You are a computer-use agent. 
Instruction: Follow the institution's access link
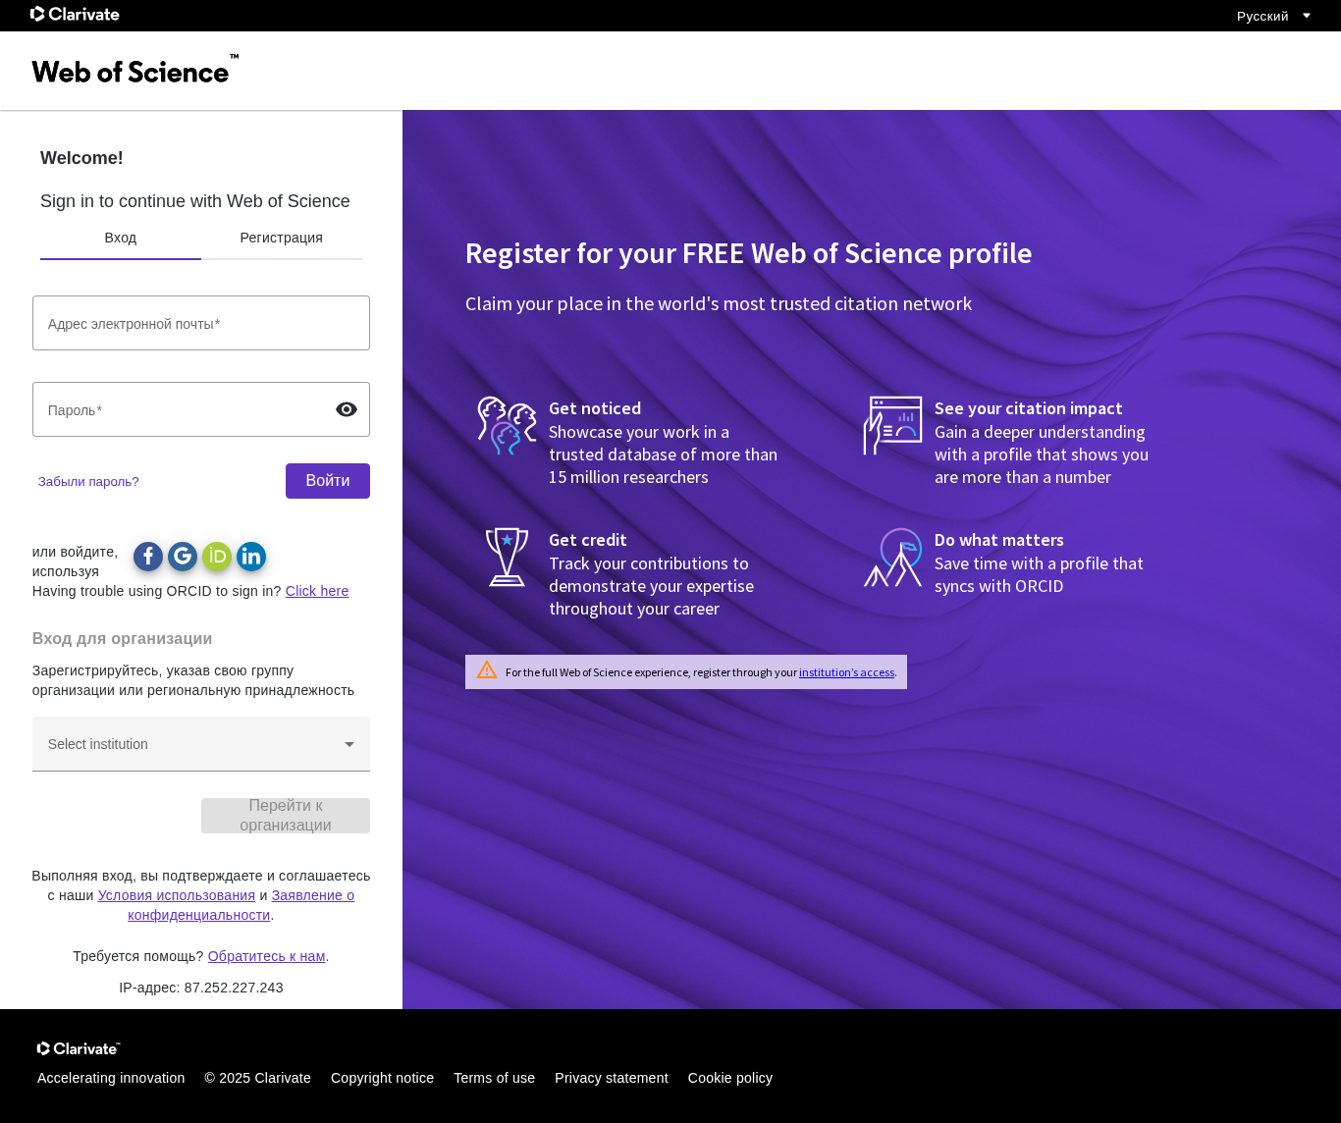[846, 672]
